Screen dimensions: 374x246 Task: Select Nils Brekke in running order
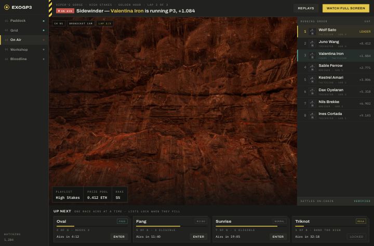point(335,104)
